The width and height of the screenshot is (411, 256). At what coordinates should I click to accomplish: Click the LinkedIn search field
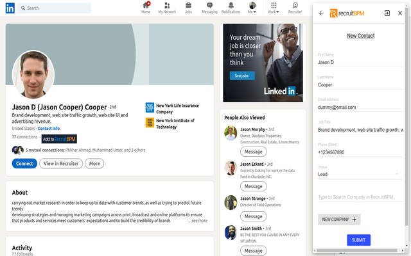[54, 8]
